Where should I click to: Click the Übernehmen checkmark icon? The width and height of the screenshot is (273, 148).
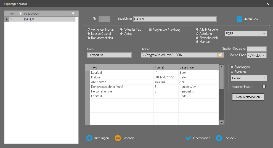coord(189,138)
